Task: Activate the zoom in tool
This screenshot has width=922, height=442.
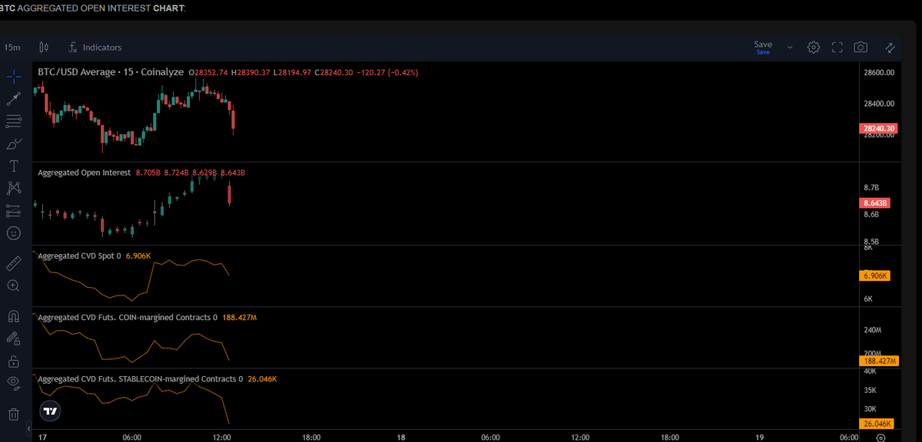Action: point(14,285)
